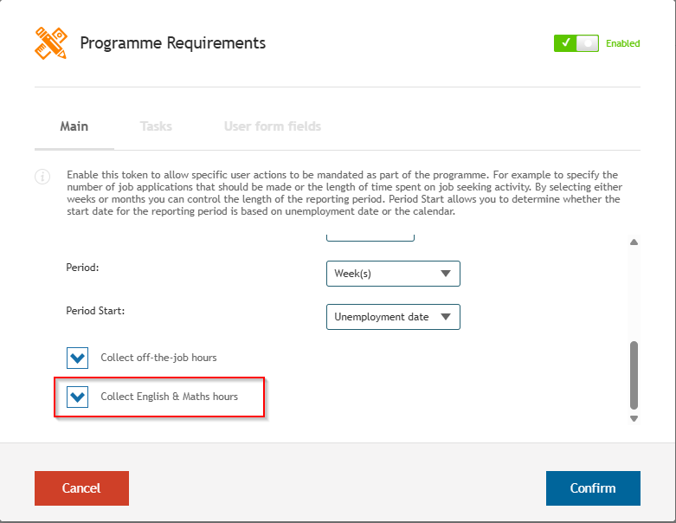This screenshot has width=676, height=523.
Task: Switch to the Tasks tab
Action: [x=156, y=126]
